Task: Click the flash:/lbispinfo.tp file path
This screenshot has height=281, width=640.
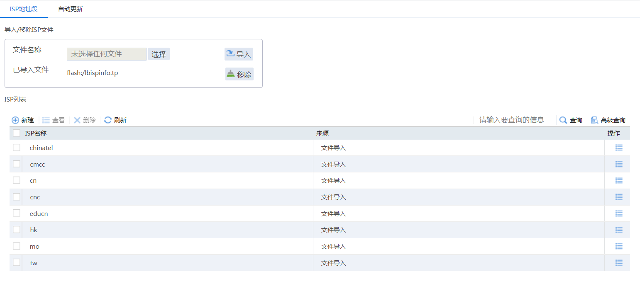Action: pyautogui.click(x=93, y=73)
